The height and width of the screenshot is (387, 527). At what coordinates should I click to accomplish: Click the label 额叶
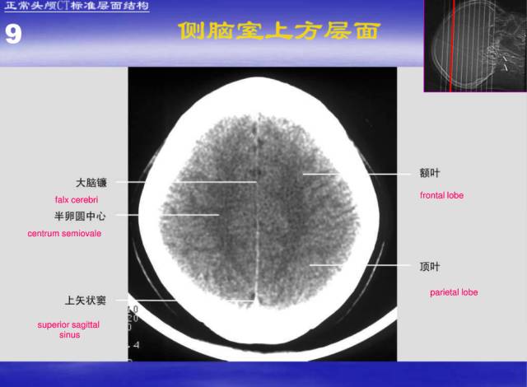point(430,173)
